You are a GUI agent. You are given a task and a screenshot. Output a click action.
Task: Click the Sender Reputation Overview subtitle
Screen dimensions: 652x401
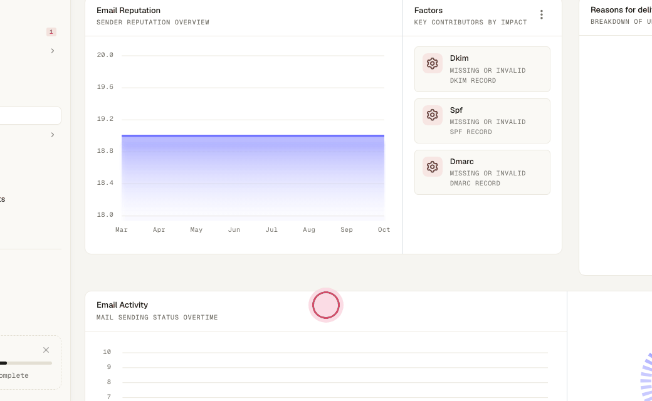(x=153, y=23)
